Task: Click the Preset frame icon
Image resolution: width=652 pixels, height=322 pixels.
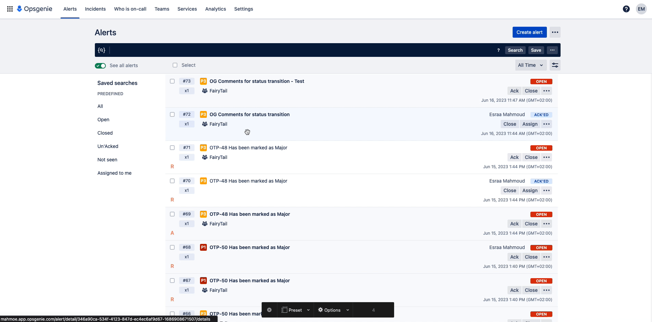Action: point(284,310)
